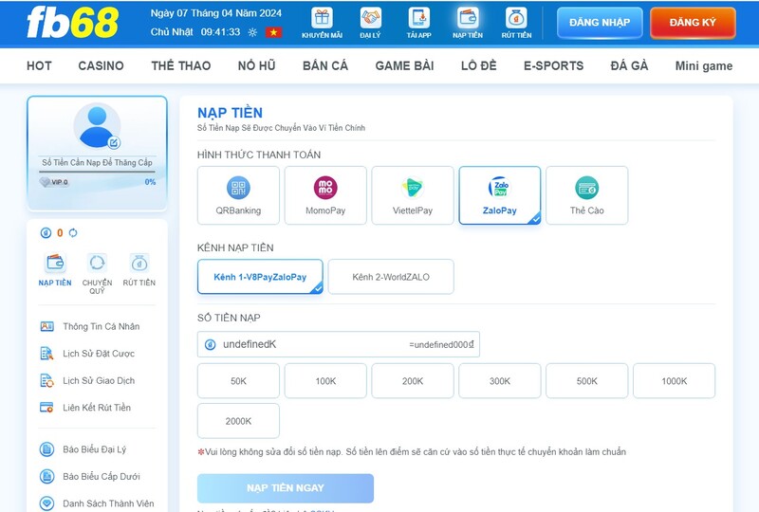
Task: Click the Báo Biểu Cấp Dưới round icon
Action: [46, 477]
